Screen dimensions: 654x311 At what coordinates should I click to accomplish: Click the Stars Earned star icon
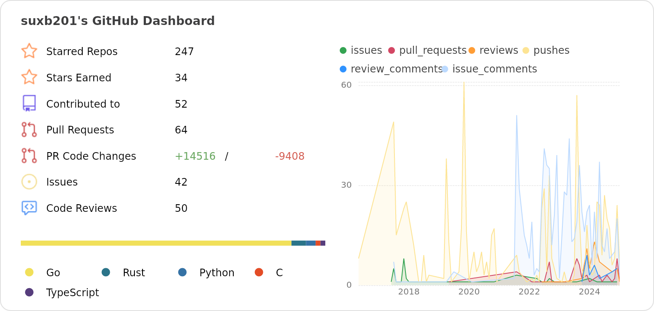point(29,77)
